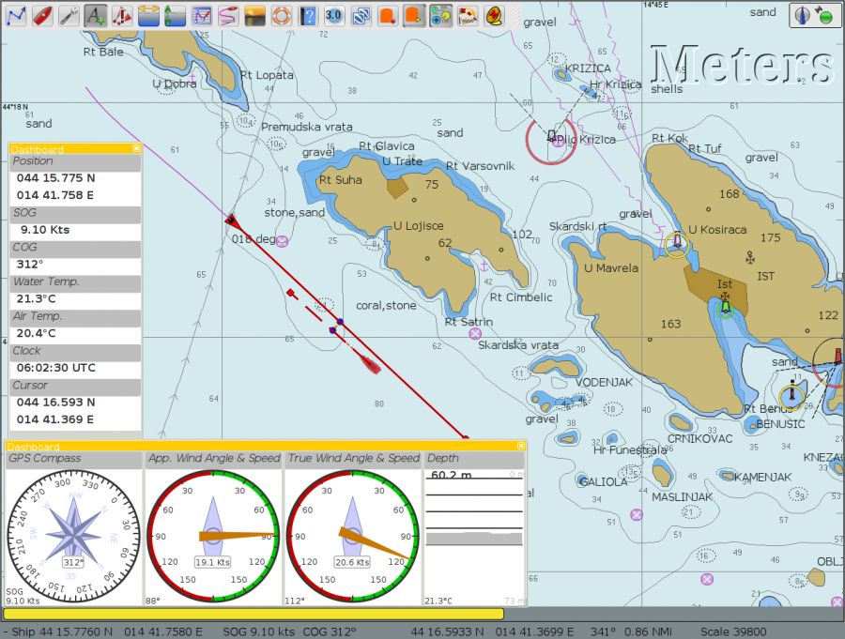Close the upper Dashboard position panel
This screenshot has width=845, height=639.
(136, 148)
